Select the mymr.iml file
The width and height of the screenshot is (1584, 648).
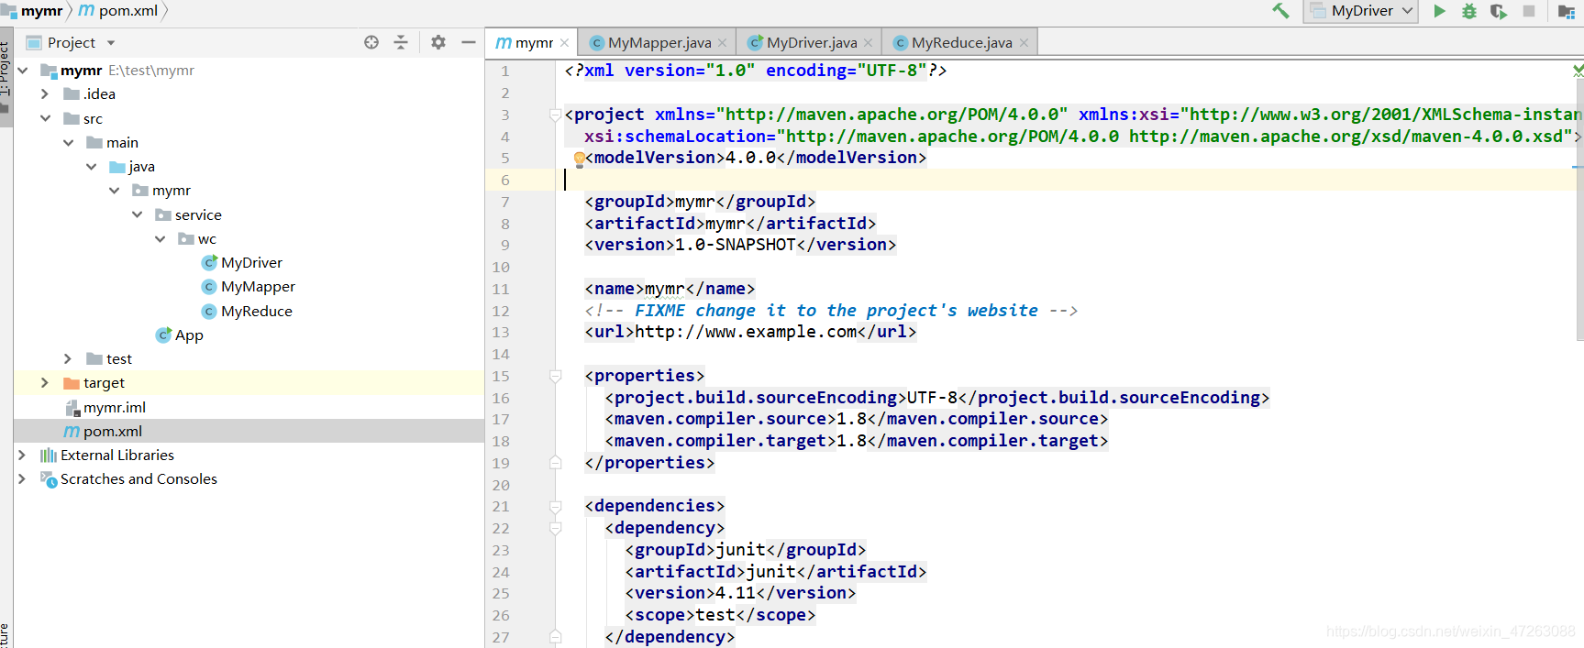tap(105, 407)
